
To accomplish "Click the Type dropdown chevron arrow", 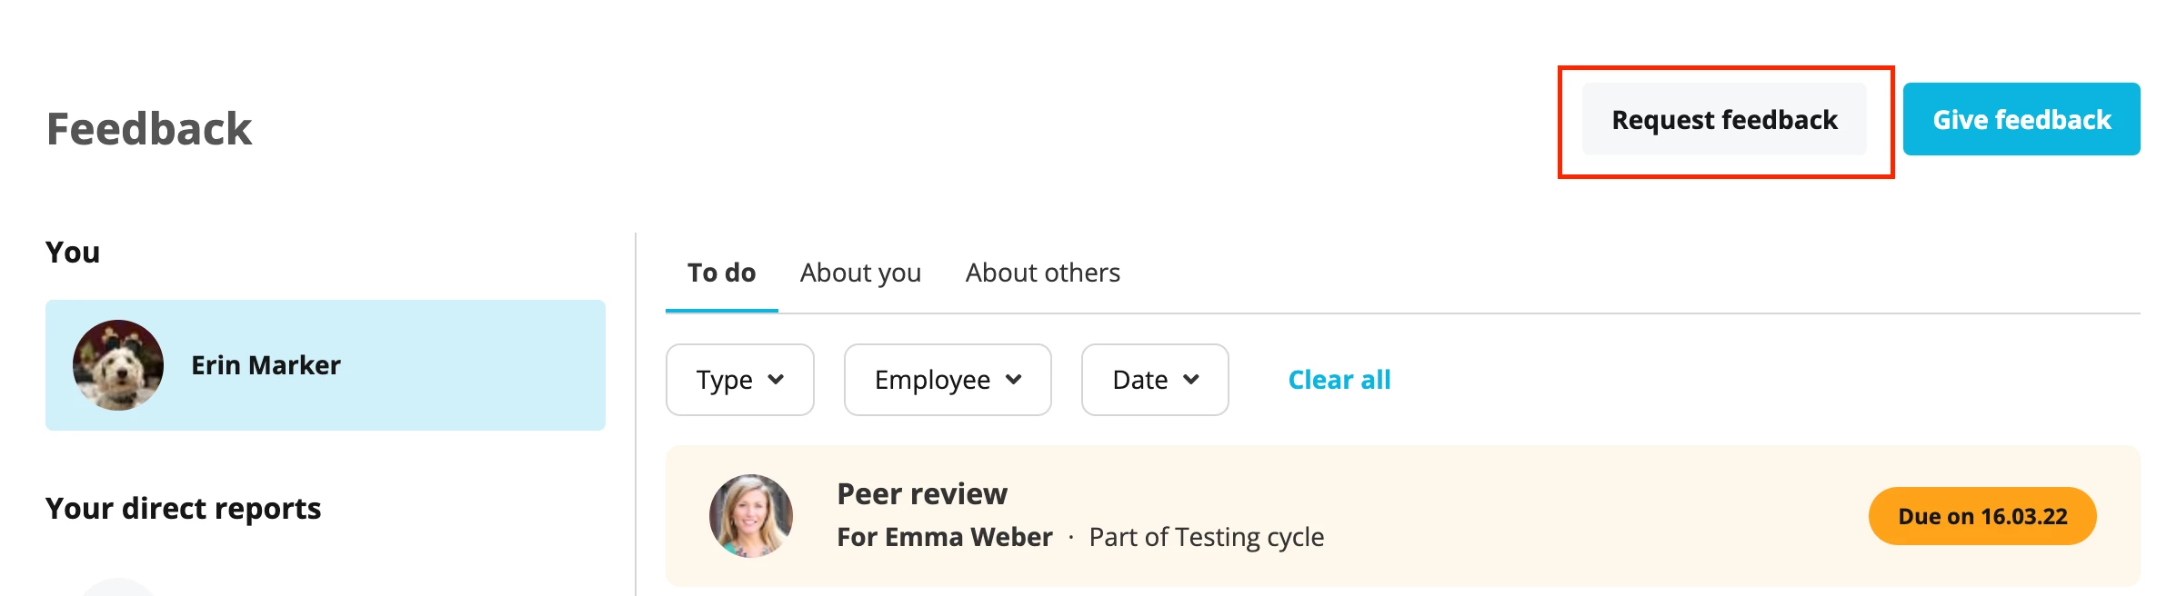I will tap(776, 380).
